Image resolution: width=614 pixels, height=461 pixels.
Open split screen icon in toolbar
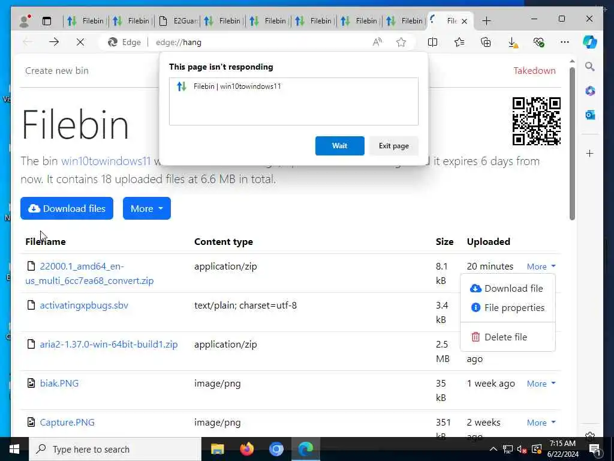(433, 42)
